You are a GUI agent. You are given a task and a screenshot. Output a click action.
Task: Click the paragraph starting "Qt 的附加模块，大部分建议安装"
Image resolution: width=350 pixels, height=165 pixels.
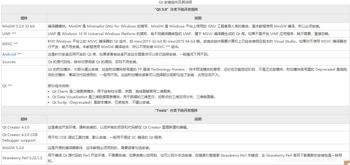pos(197,72)
